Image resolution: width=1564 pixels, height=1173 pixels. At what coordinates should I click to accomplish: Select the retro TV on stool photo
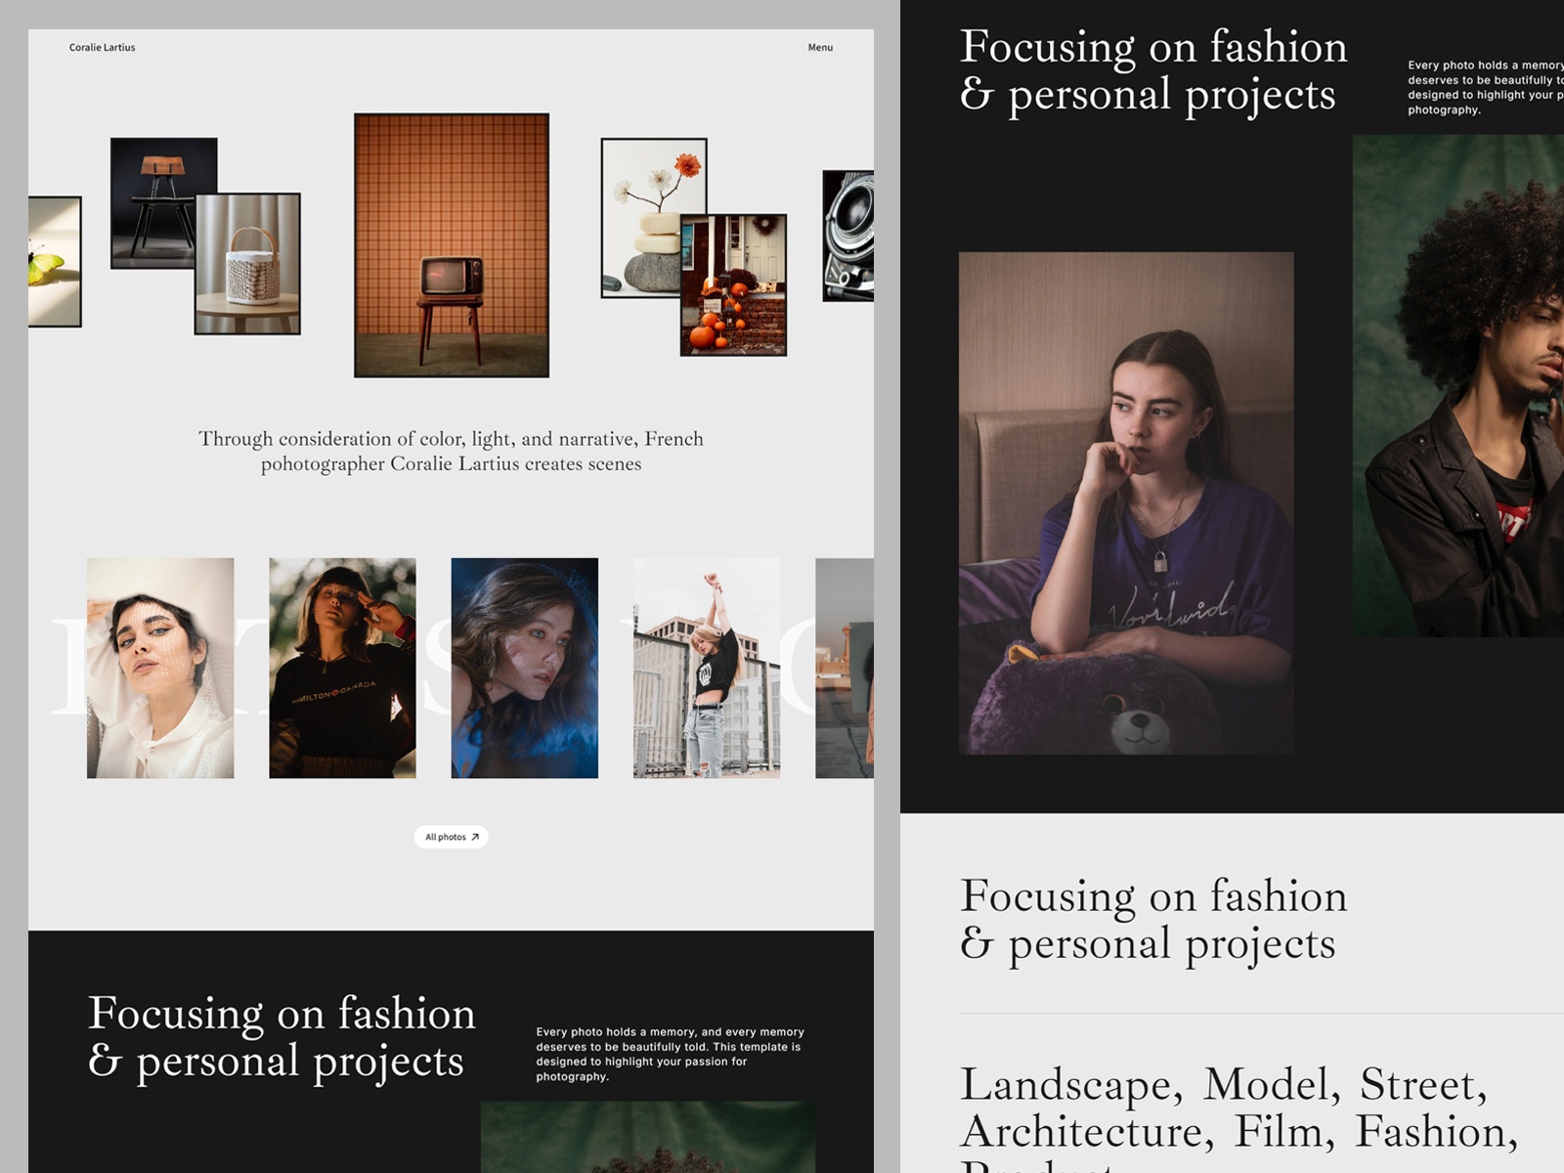[451, 244]
